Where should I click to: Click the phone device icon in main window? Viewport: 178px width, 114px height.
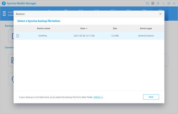[x=4, y=13]
